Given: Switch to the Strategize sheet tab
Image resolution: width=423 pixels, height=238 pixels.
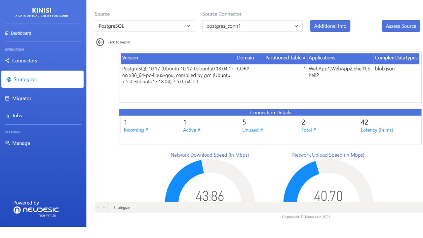Looking at the screenshot, I should (121, 208).
